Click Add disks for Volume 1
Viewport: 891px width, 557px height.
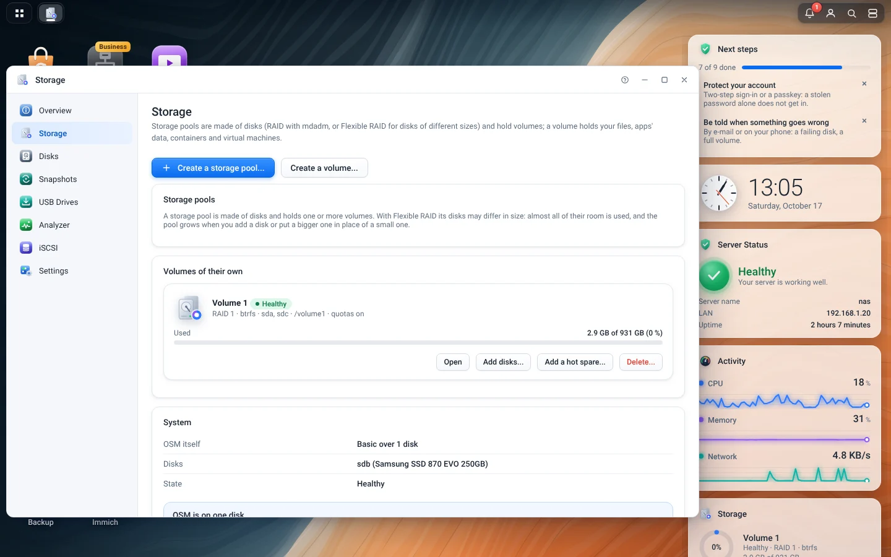(x=503, y=362)
